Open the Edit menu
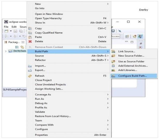This screenshot has height=139, width=159. (14, 27)
